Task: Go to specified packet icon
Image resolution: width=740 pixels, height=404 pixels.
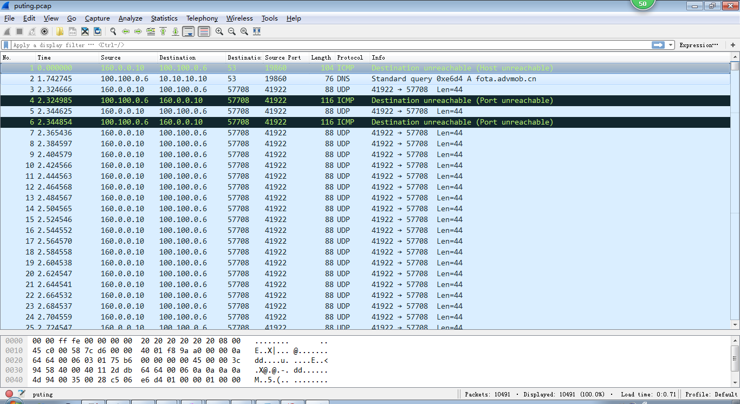Action: [151, 31]
